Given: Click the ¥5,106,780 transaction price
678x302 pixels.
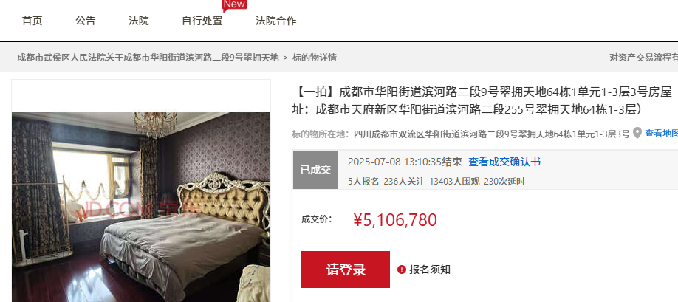Looking at the screenshot, I should click(395, 220).
